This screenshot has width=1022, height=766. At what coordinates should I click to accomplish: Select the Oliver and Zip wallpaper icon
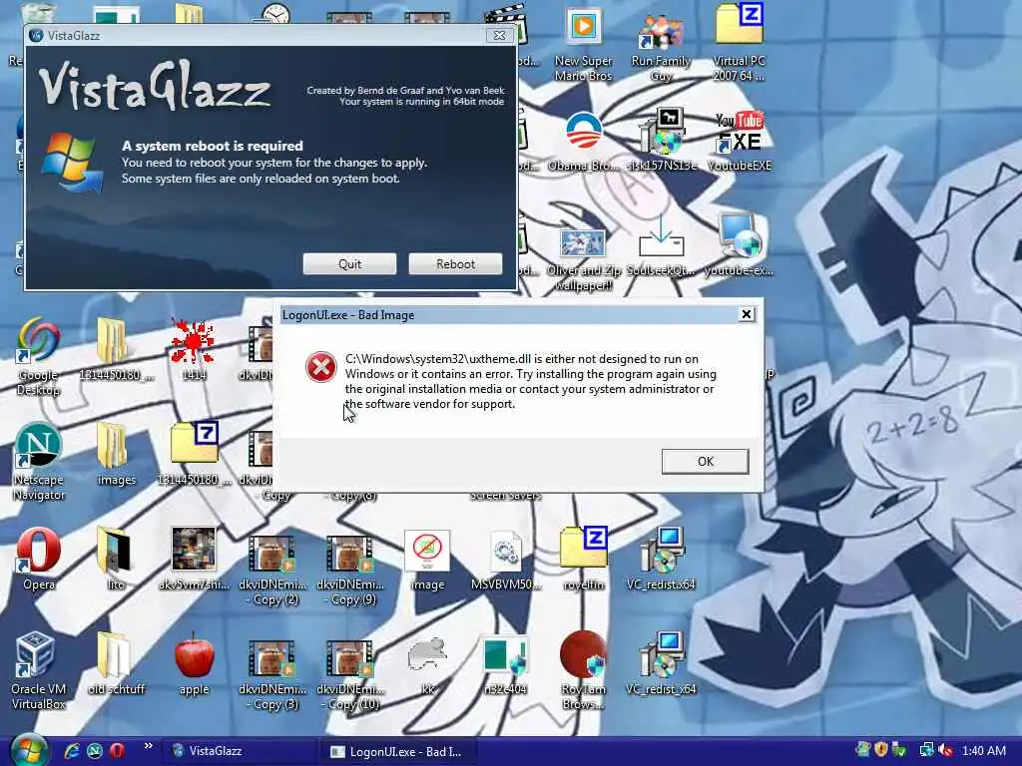tap(583, 260)
